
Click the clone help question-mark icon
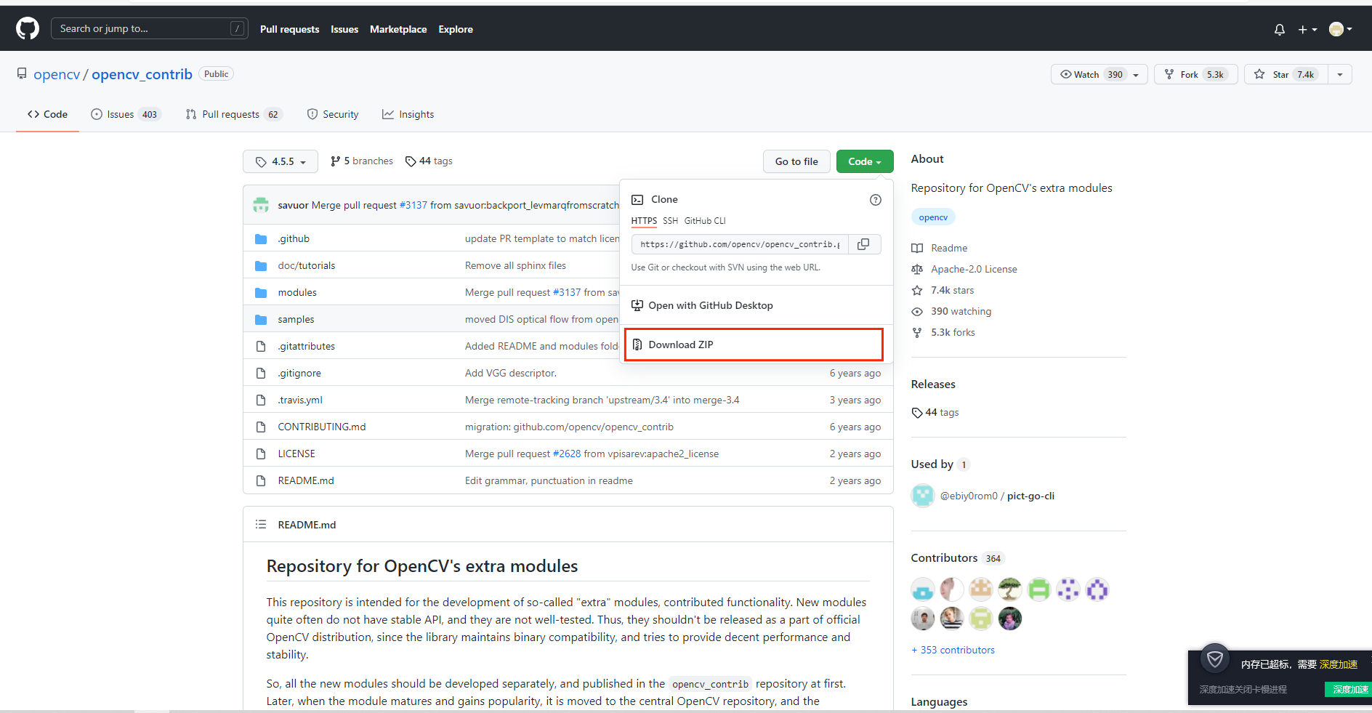click(876, 200)
